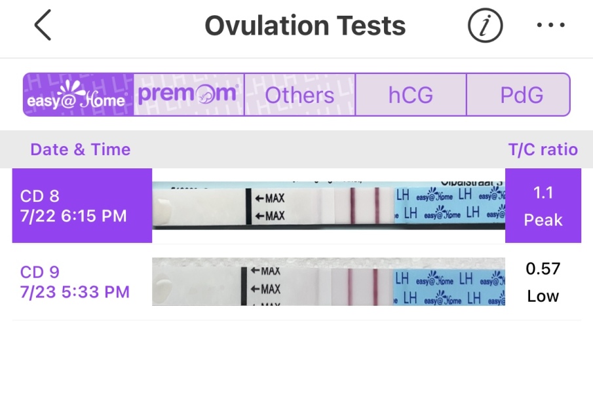Tap the Low result label
Viewport: 593px width, 393px height.
(543, 296)
